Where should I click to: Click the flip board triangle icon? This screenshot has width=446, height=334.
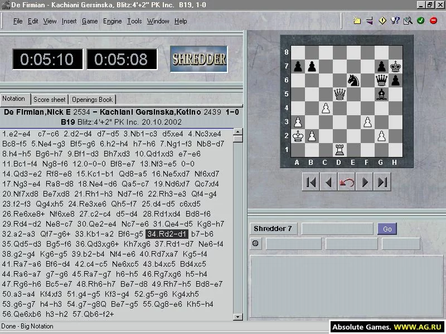pos(370,21)
